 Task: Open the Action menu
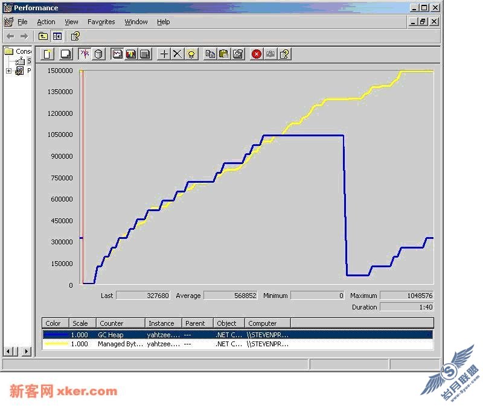tap(46, 22)
